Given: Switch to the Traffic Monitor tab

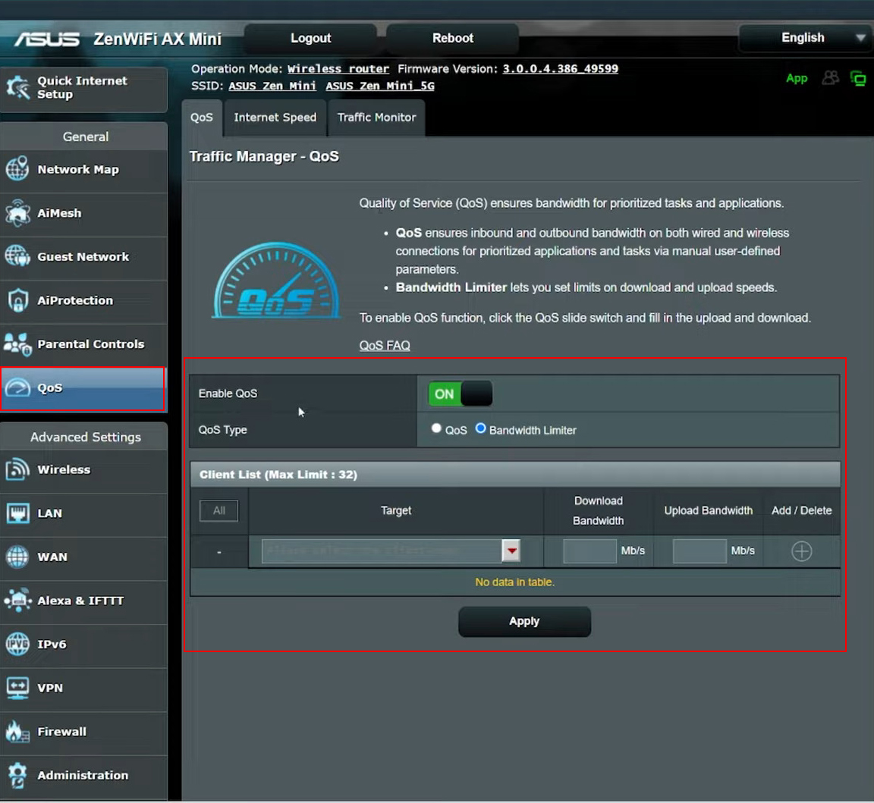Looking at the screenshot, I should pos(376,118).
